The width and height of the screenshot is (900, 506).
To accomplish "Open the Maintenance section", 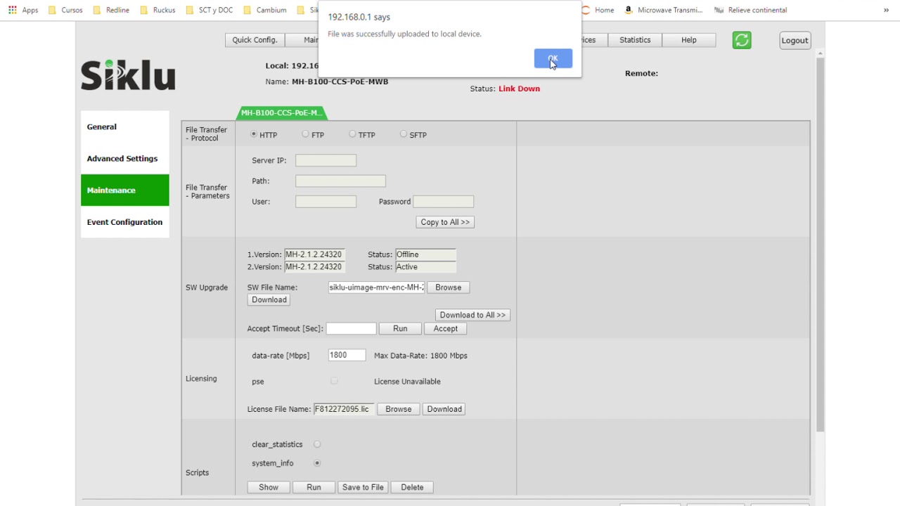I will pos(125,190).
